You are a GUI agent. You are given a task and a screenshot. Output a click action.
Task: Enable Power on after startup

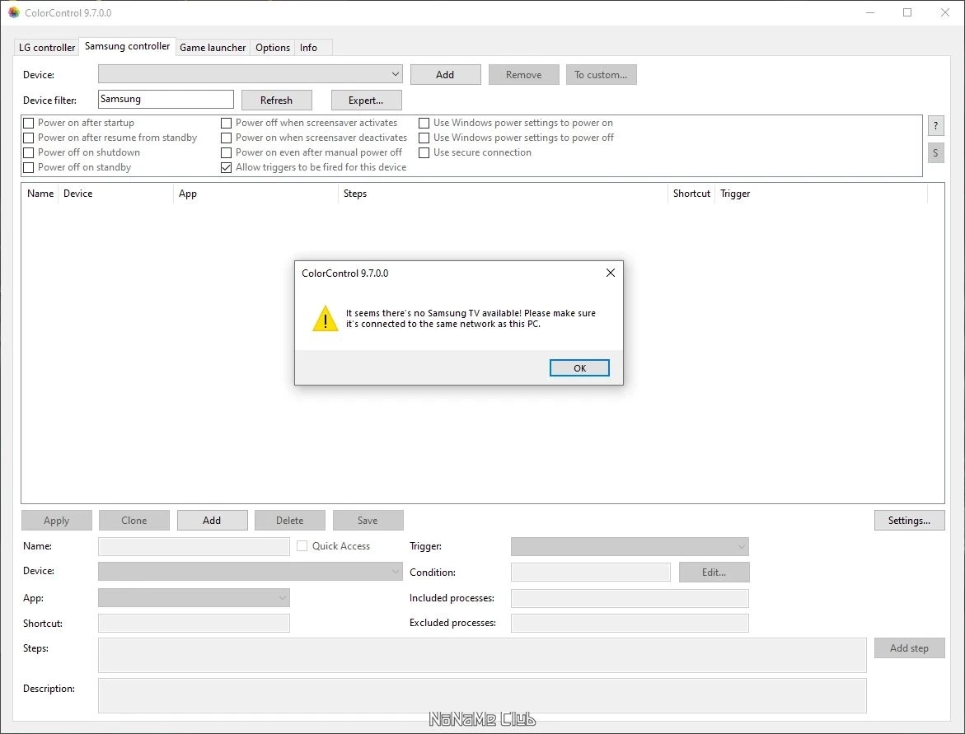pos(28,123)
